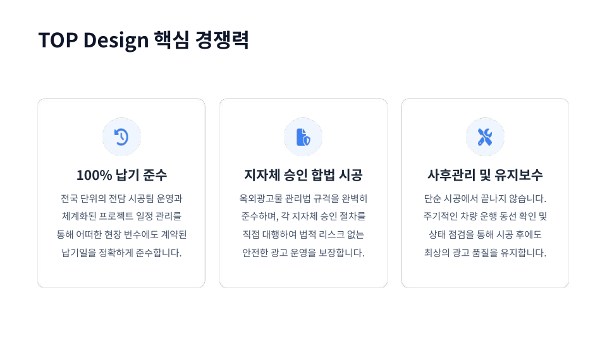Select the 지자체 승인 합법 시공 heading

[x=303, y=175]
